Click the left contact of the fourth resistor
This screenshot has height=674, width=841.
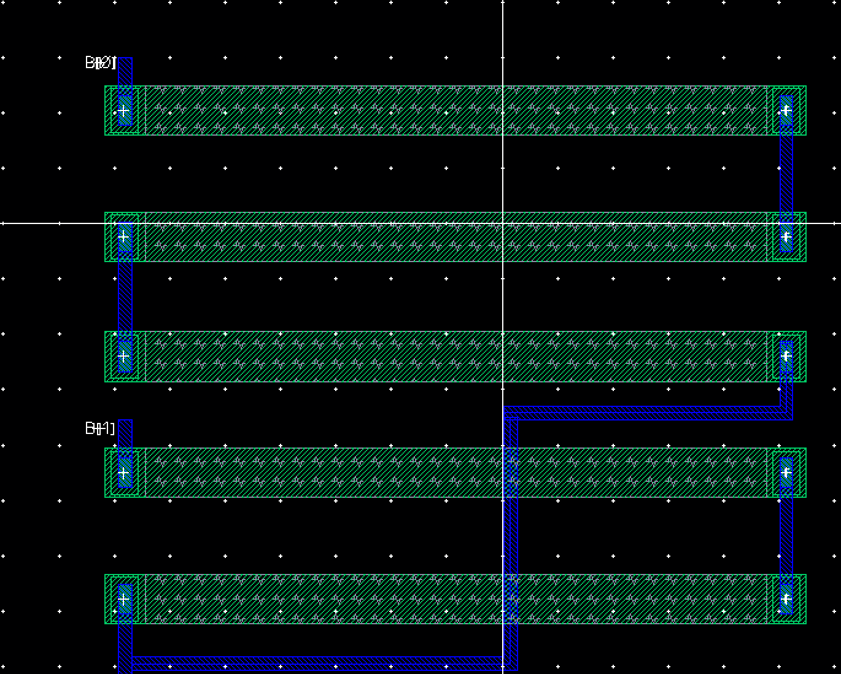pyautogui.click(x=125, y=473)
